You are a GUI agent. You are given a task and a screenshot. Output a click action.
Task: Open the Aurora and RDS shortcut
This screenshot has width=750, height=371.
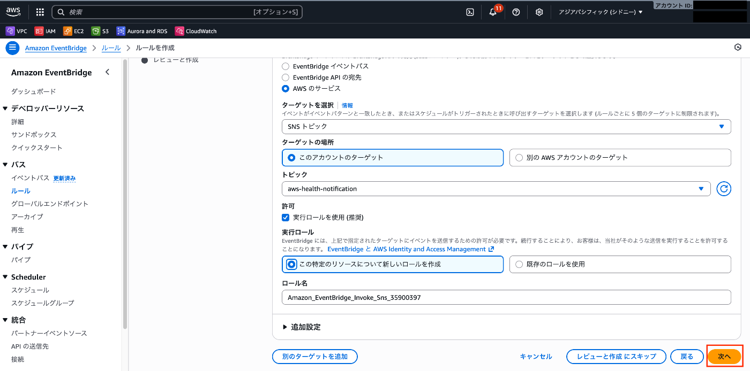tap(142, 31)
